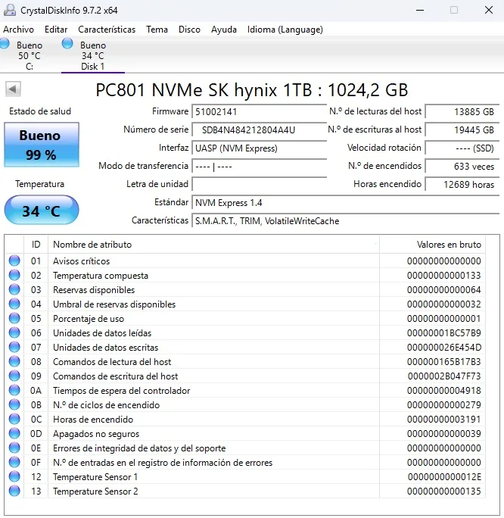This screenshot has width=504, height=518.
Task: Click the Firmware field 51002141
Action: (x=259, y=111)
